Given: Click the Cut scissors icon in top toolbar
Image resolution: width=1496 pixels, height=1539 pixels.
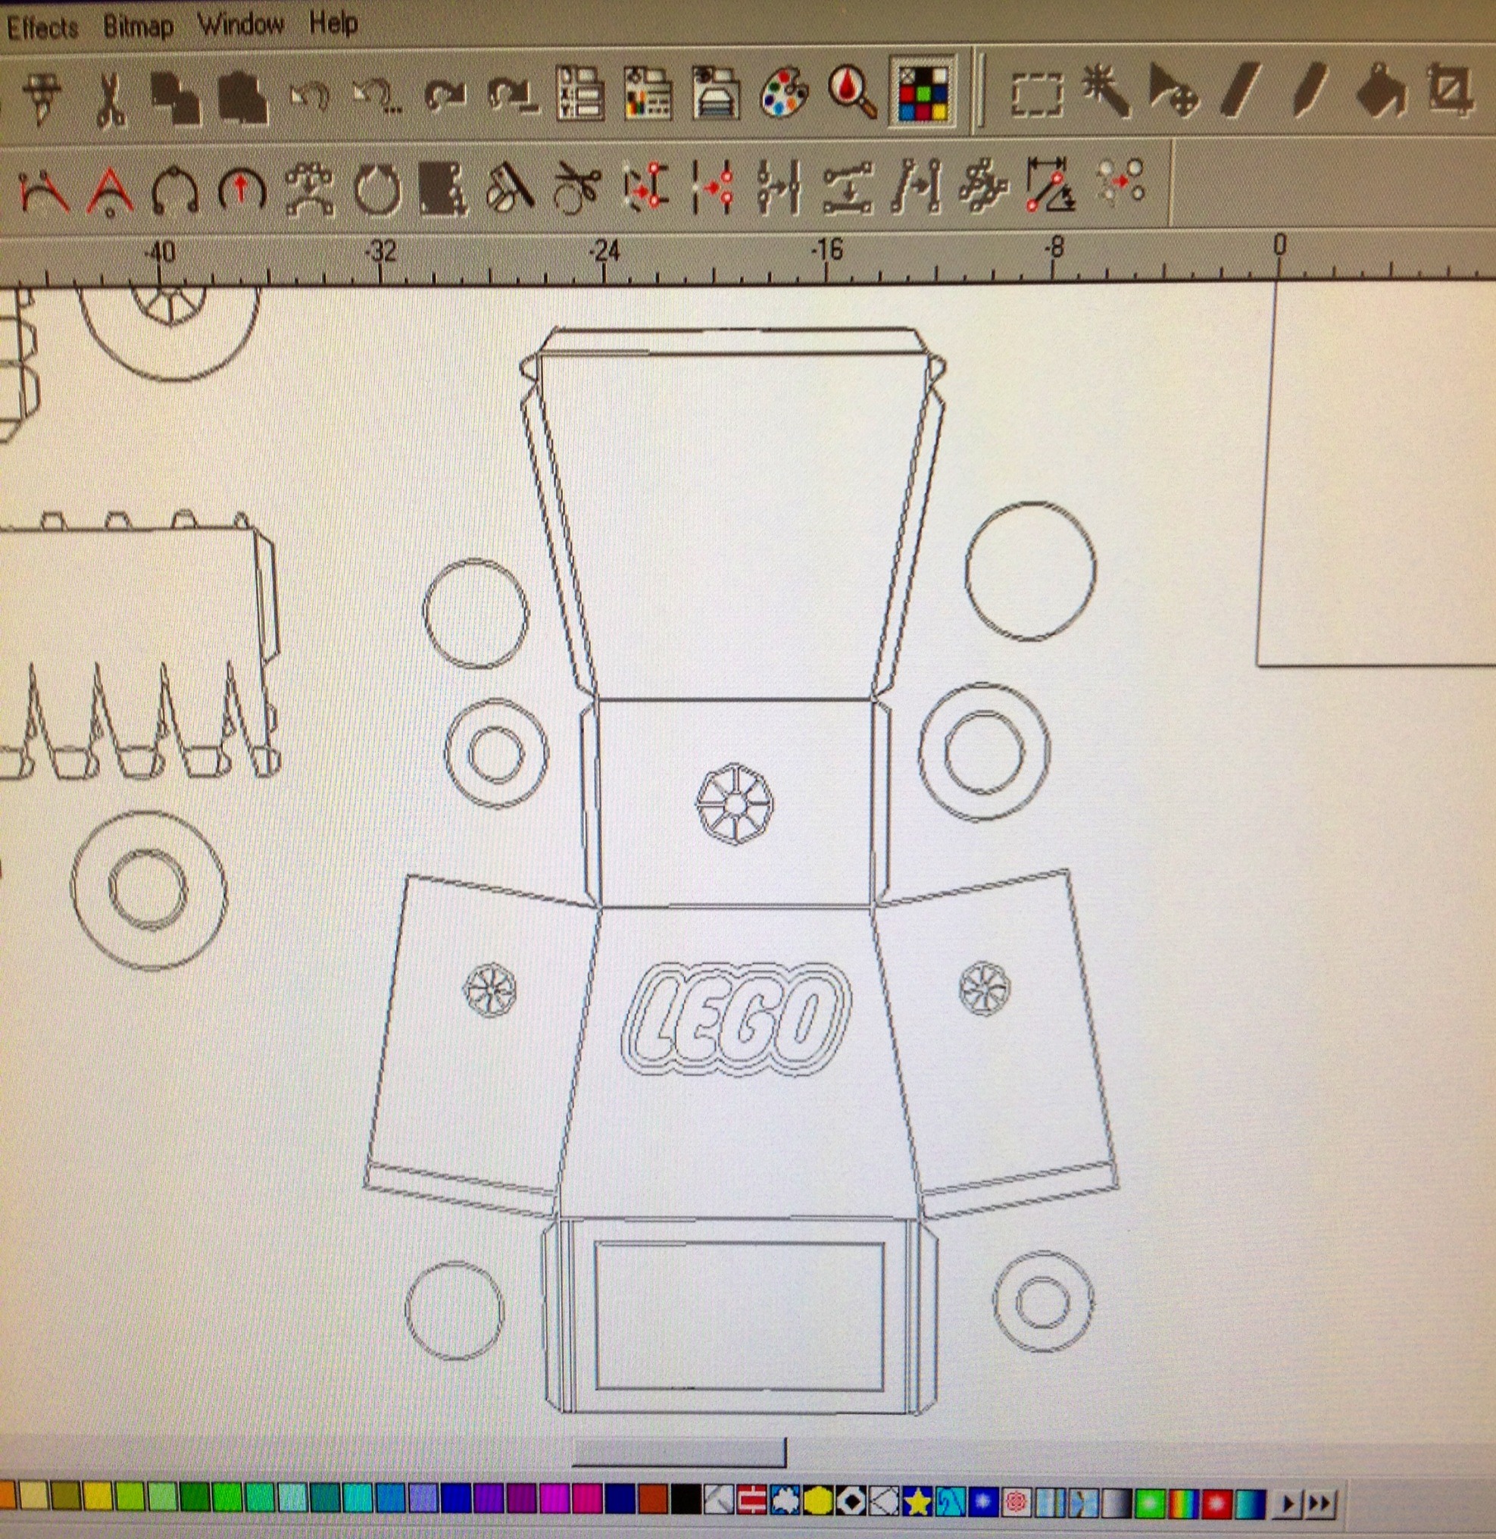Looking at the screenshot, I should pyautogui.click(x=111, y=98).
